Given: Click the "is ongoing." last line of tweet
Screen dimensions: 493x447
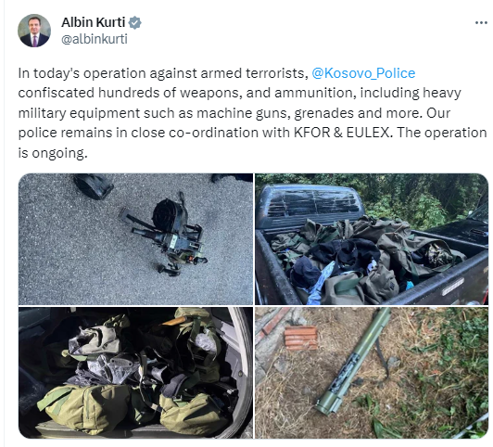Looking at the screenshot, I should tap(53, 153).
